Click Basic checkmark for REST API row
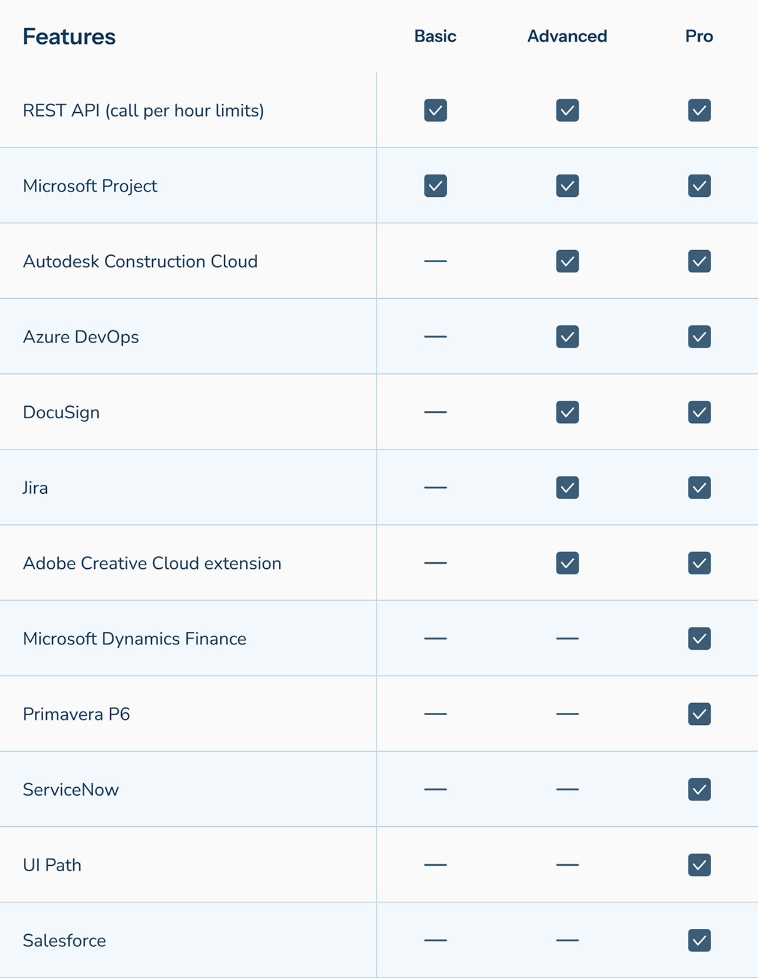 435,110
